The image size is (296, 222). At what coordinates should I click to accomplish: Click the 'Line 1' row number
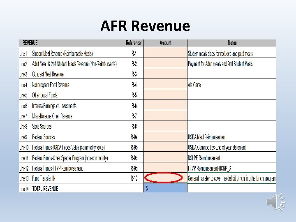pos(23,54)
